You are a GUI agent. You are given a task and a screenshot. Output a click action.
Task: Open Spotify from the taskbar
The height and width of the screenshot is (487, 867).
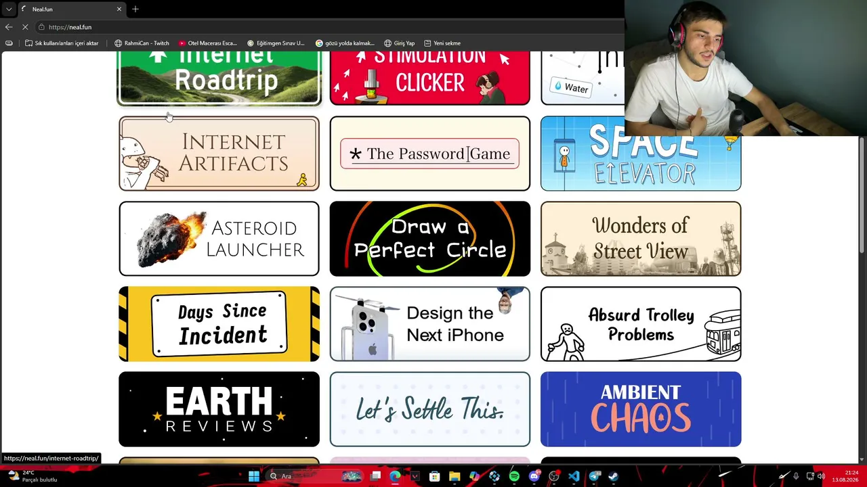pyautogui.click(x=514, y=476)
